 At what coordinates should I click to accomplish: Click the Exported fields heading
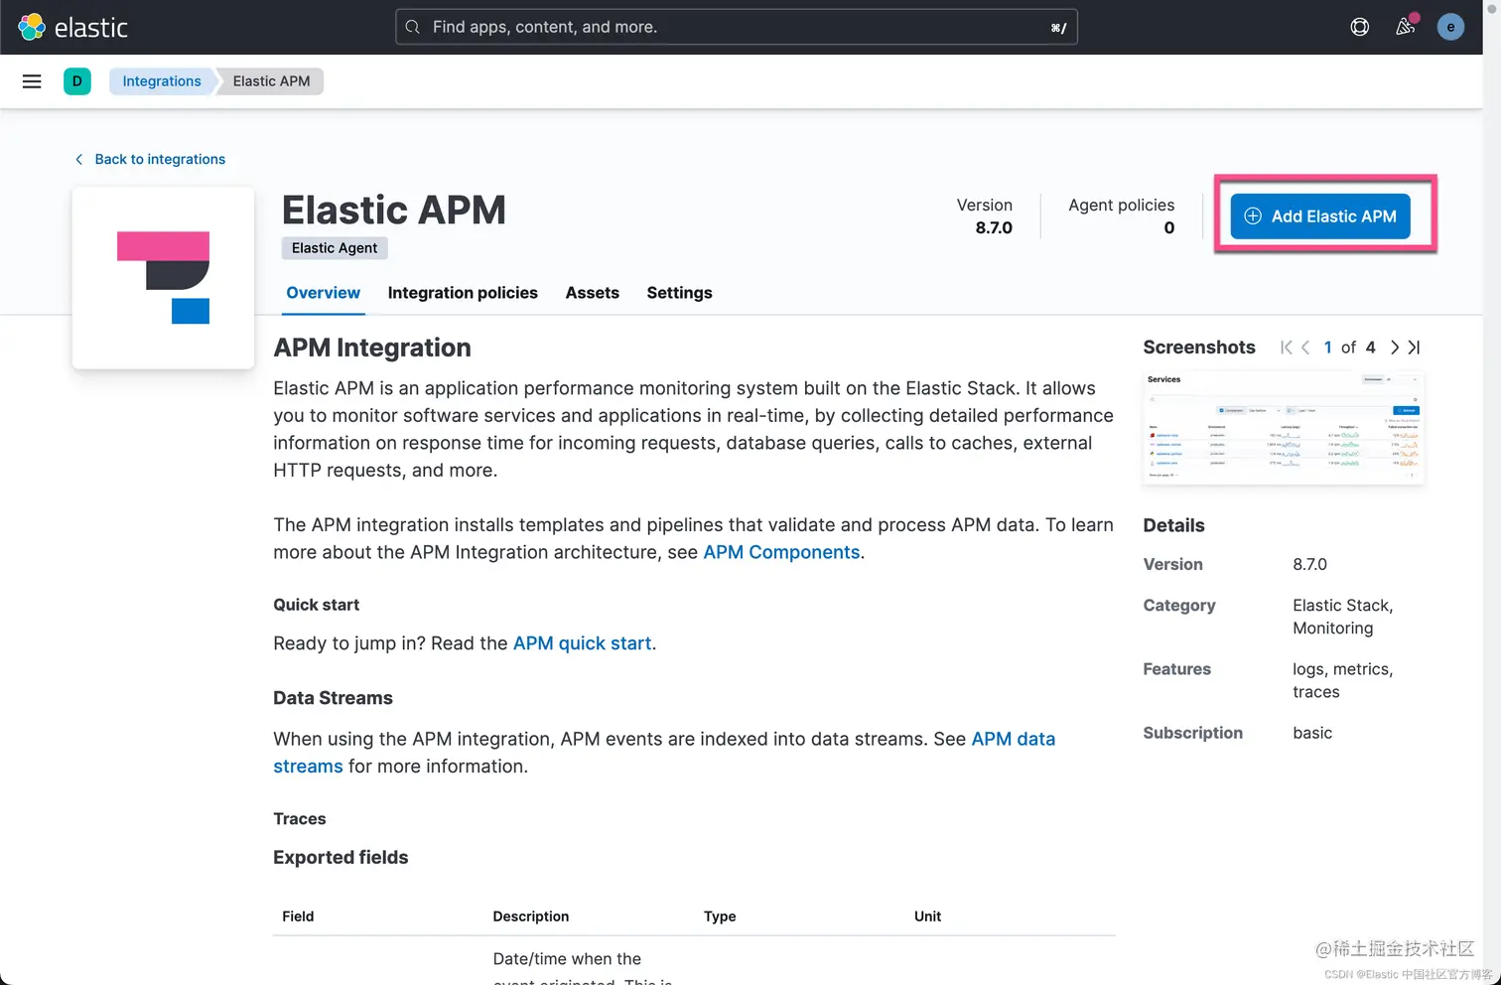click(341, 857)
